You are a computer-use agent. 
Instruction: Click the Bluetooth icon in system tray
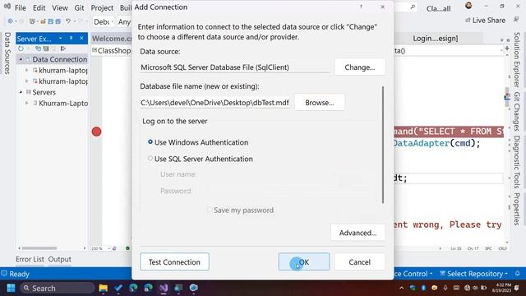pyautogui.click(x=423, y=288)
